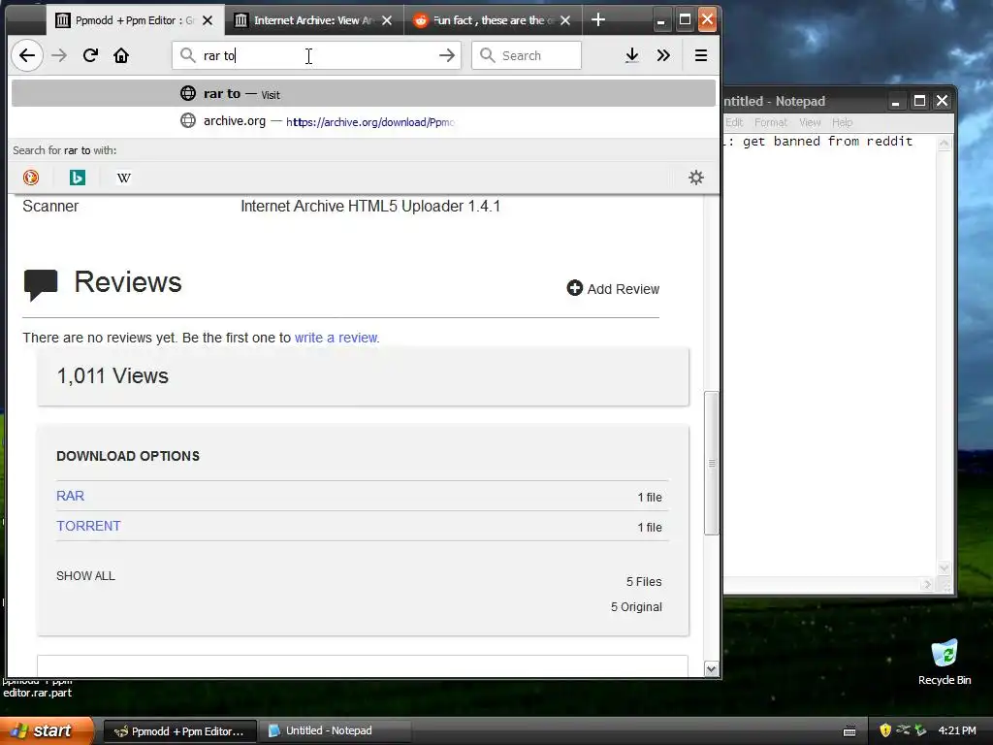
Task: Click the security shield tray icon
Action: tap(885, 730)
